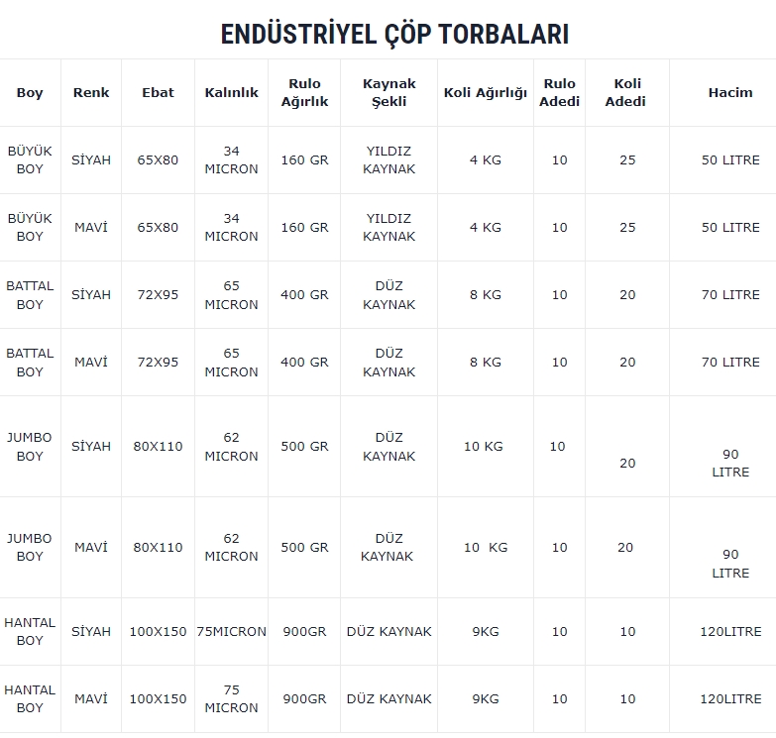The height and width of the screenshot is (738, 776).
Task: Click the ENDÜSTRİYEL ÇÖP TORBALARI heading
Action: coord(394,35)
